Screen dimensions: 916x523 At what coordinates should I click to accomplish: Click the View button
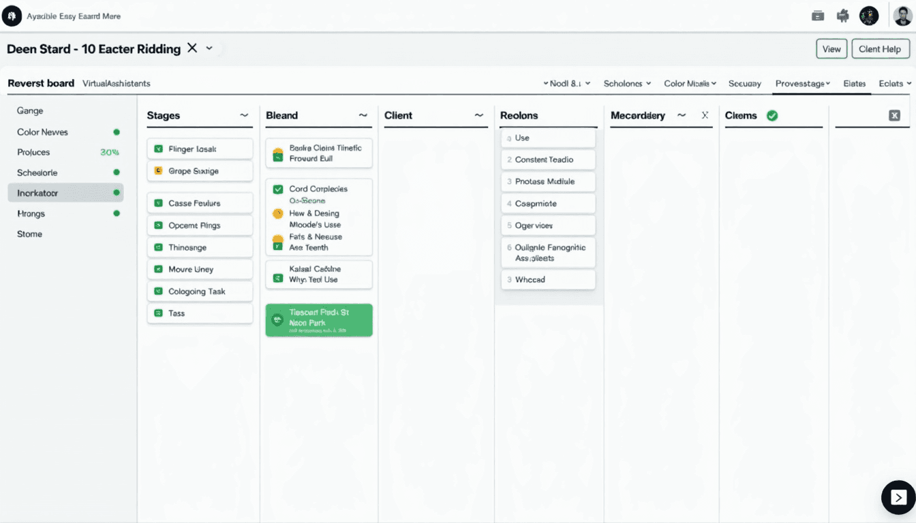pyautogui.click(x=831, y=48)
